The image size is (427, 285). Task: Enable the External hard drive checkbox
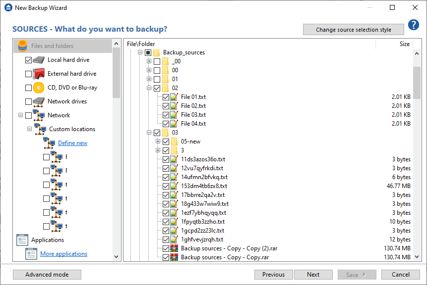click(28, 74)
